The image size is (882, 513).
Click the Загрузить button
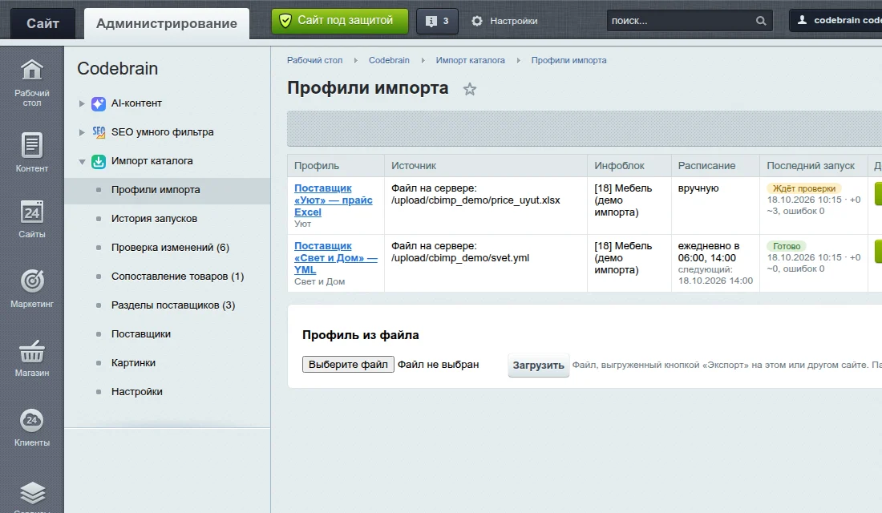pos(538,365)
